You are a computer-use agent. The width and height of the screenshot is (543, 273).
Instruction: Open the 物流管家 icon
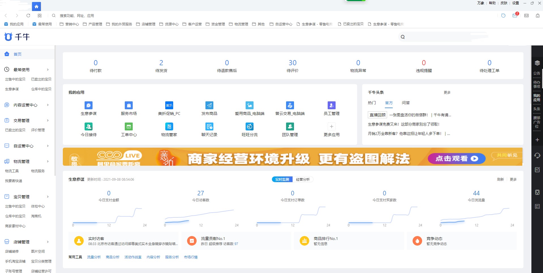point(169,126)
